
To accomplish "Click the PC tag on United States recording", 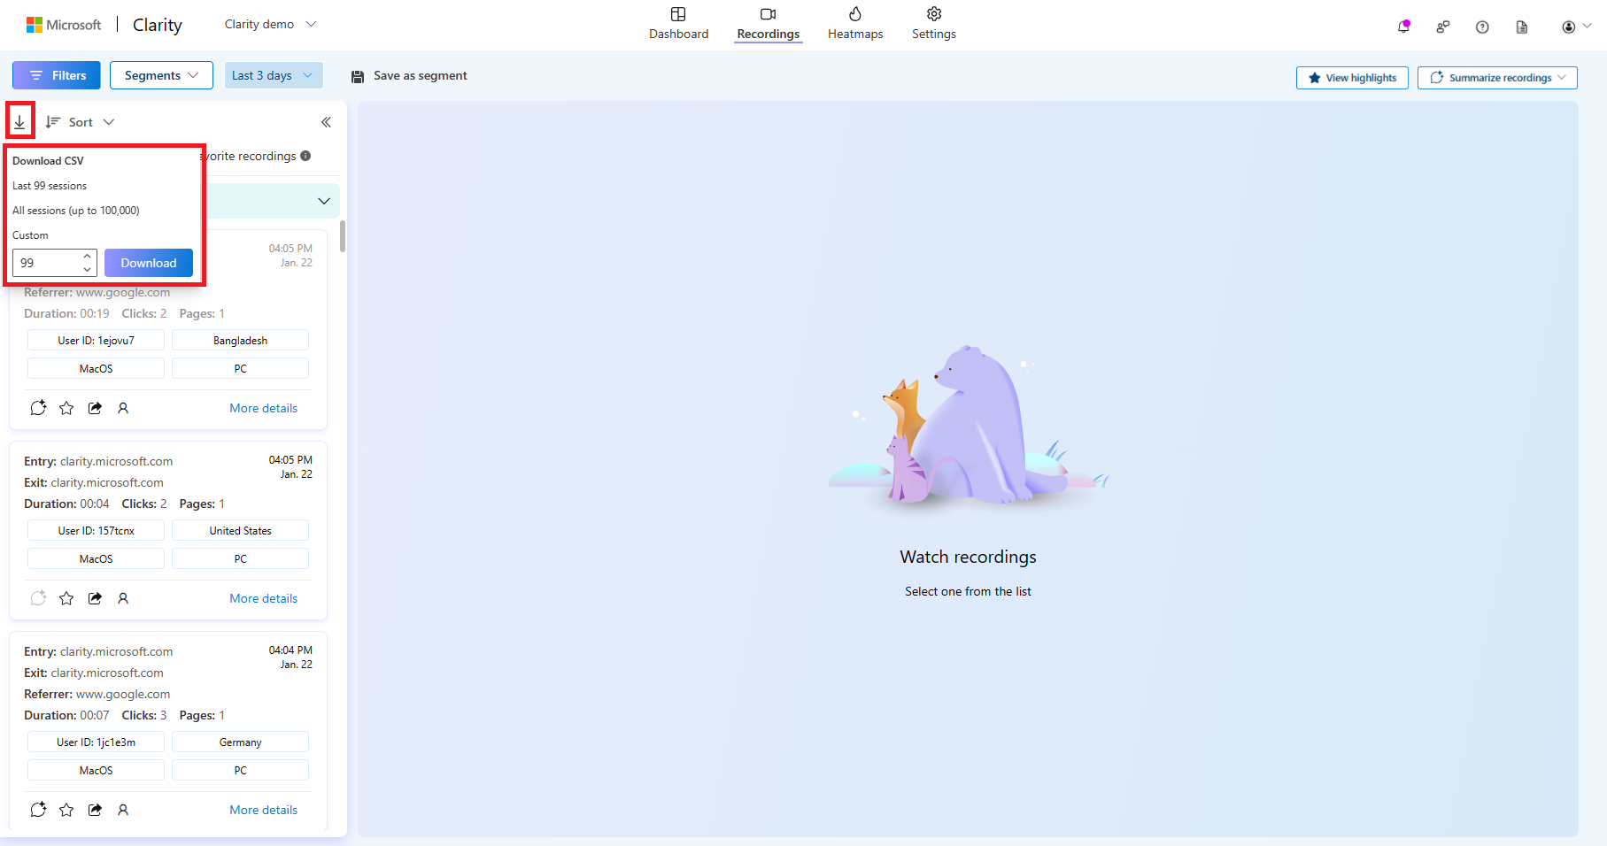I will click(241, 559).
